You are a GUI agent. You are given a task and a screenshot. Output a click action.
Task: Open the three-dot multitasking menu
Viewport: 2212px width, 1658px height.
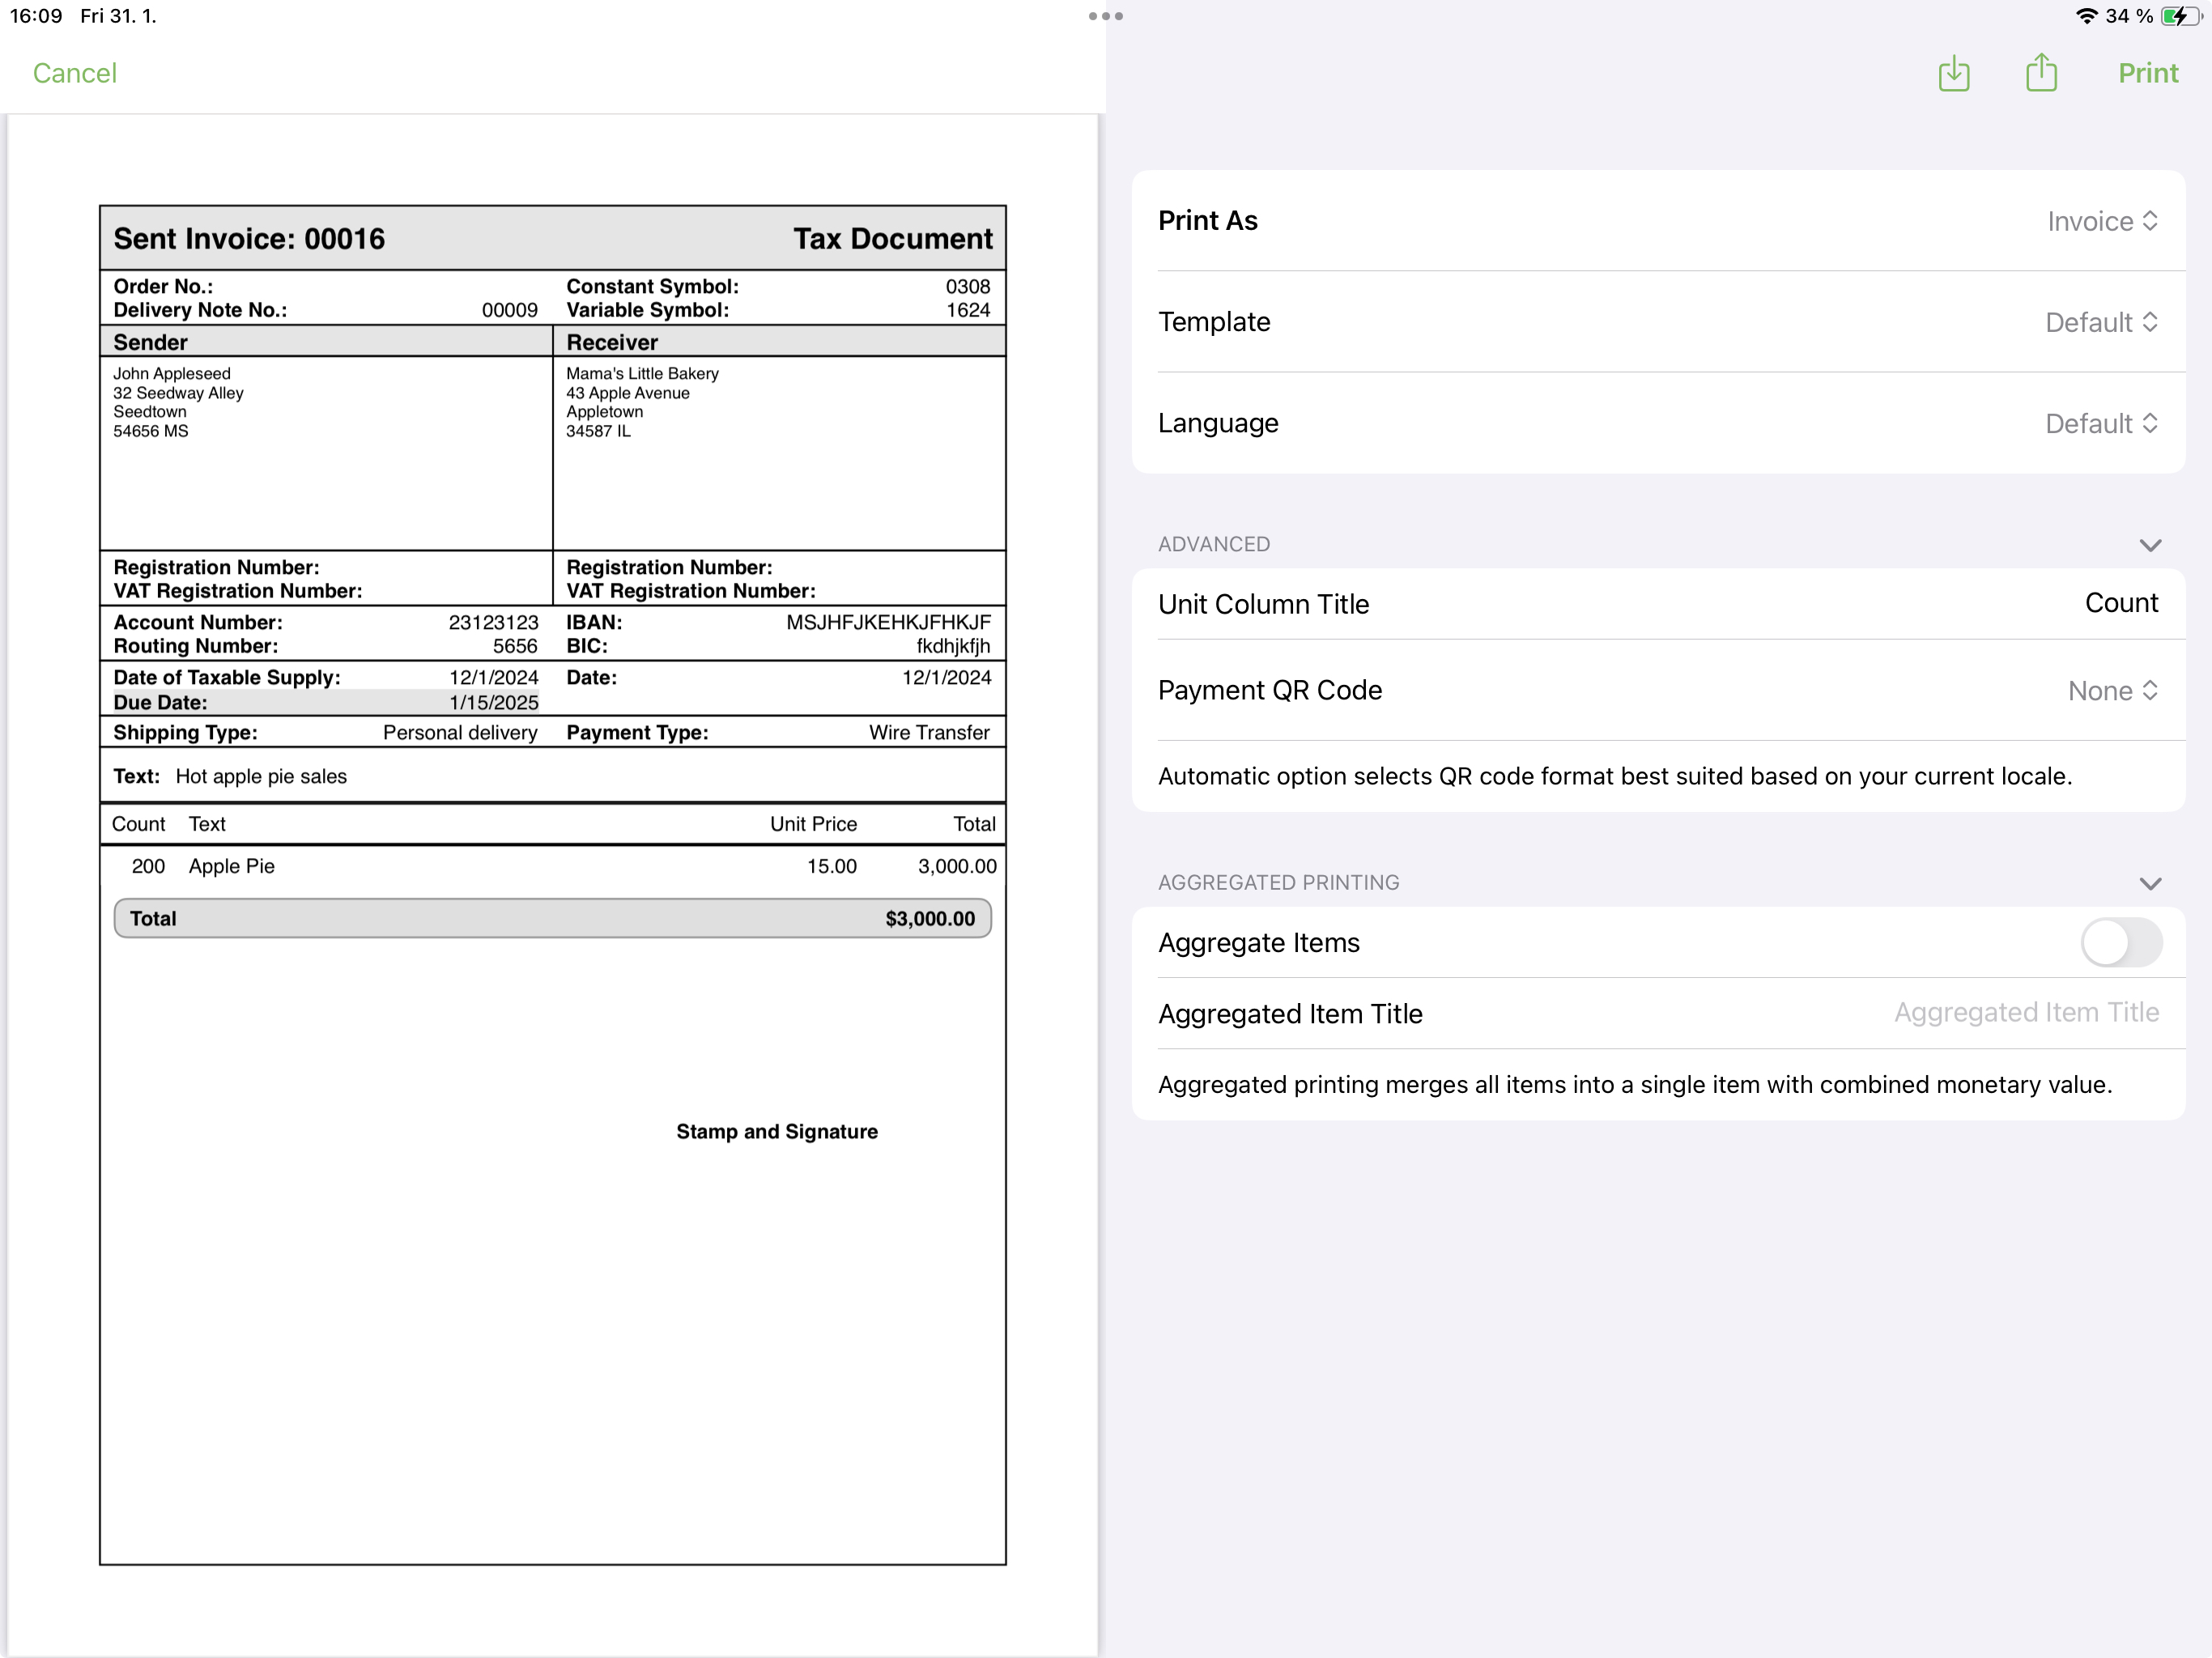[1105, 16]
